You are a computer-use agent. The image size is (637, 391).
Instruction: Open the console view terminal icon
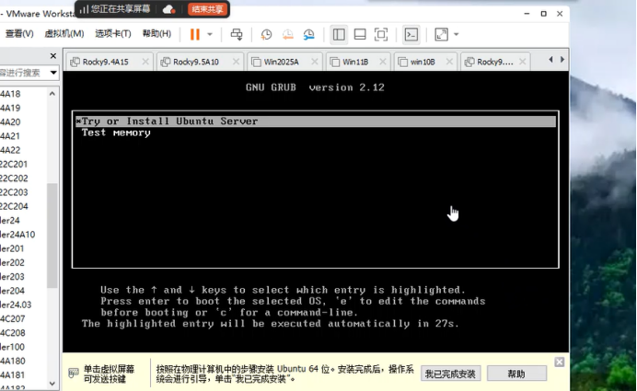pos(411,34)
